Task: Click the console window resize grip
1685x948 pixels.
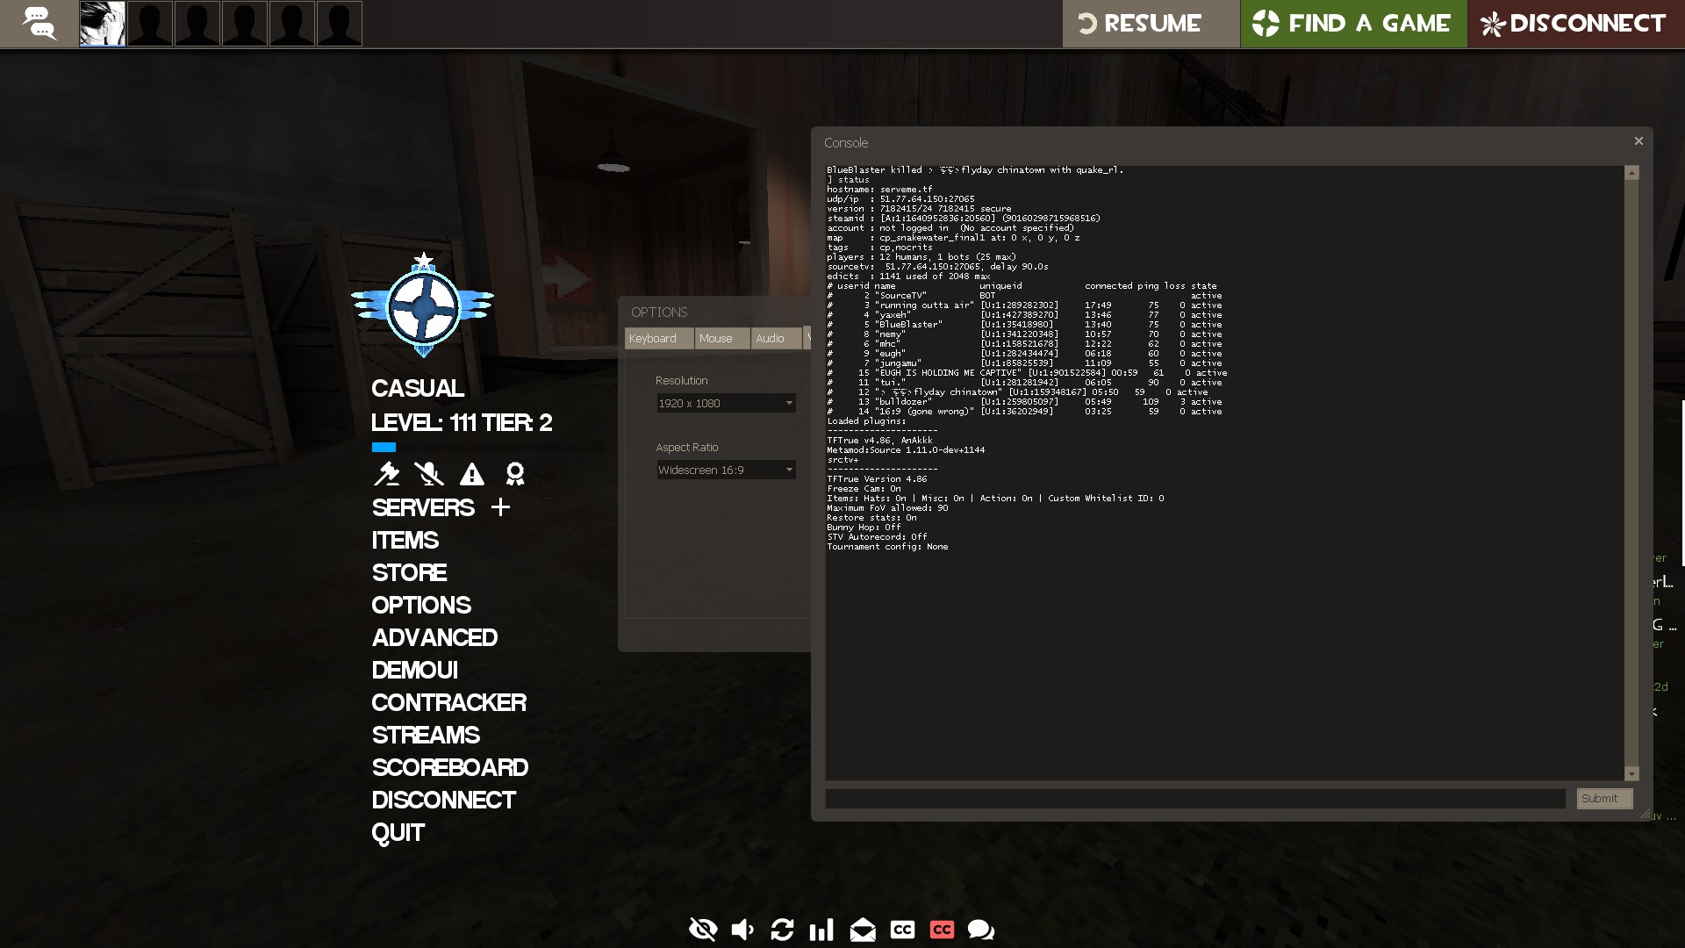Action: (1646, 814)
